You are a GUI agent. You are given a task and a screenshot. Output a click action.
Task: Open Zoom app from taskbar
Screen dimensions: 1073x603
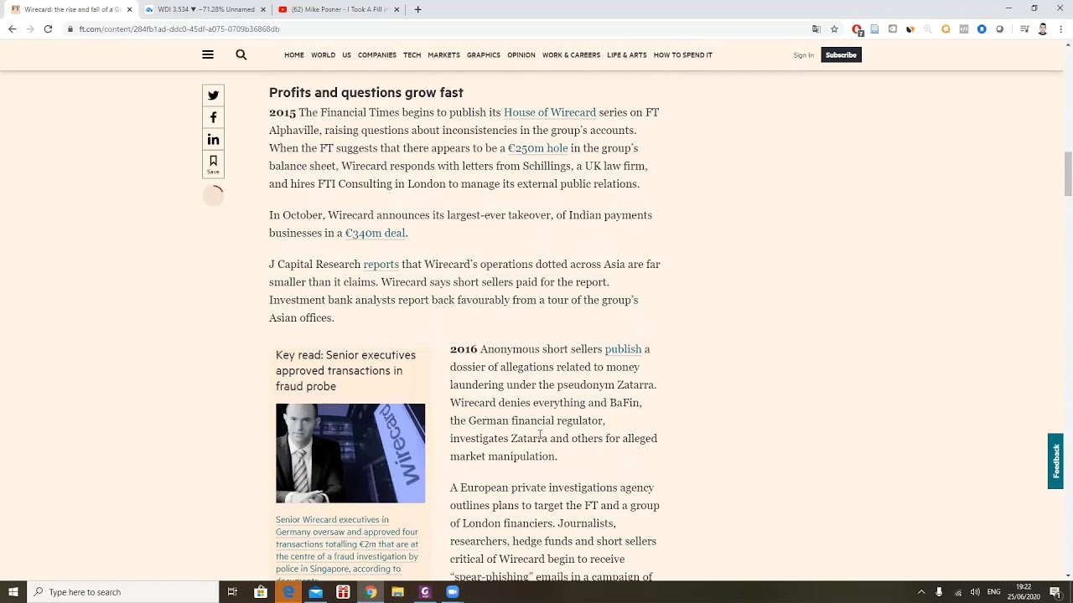(x=453, y=592)
